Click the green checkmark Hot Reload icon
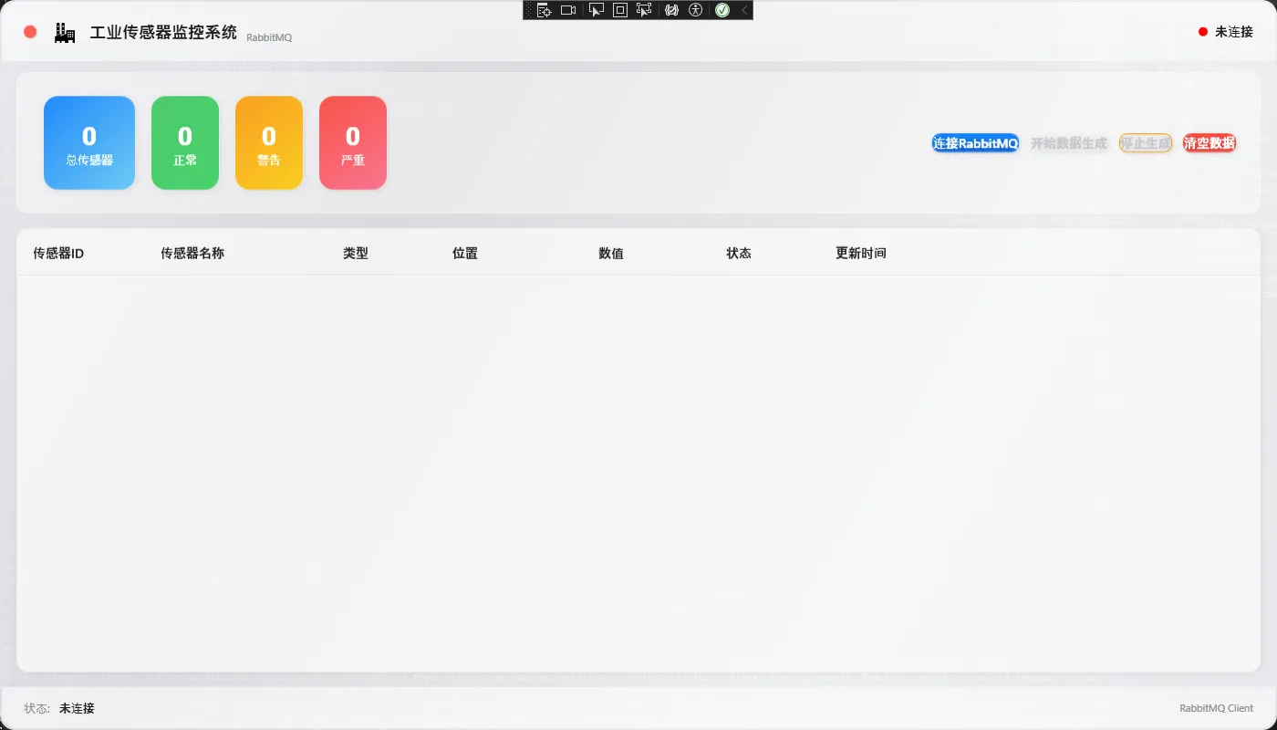Screen dimensions: 1277x730 click(722, 10)
